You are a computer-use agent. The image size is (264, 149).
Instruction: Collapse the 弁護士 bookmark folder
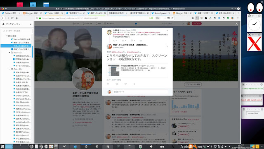[7, 36]
